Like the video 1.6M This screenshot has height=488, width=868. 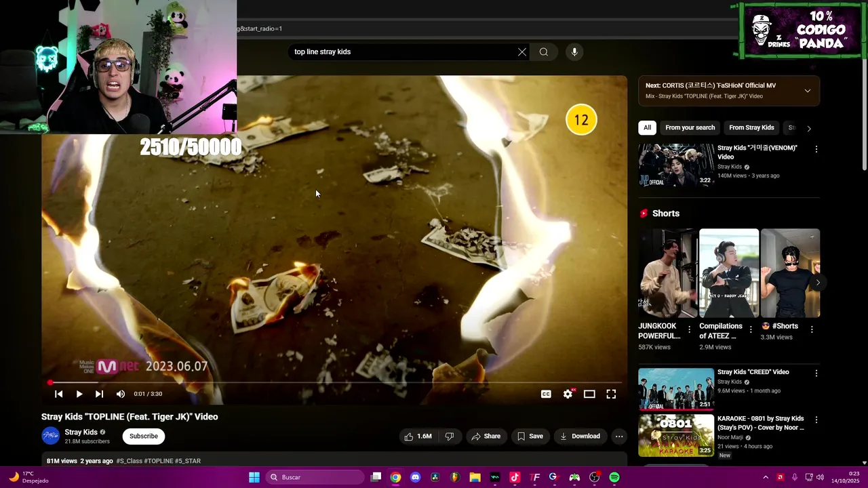[418, 436]
